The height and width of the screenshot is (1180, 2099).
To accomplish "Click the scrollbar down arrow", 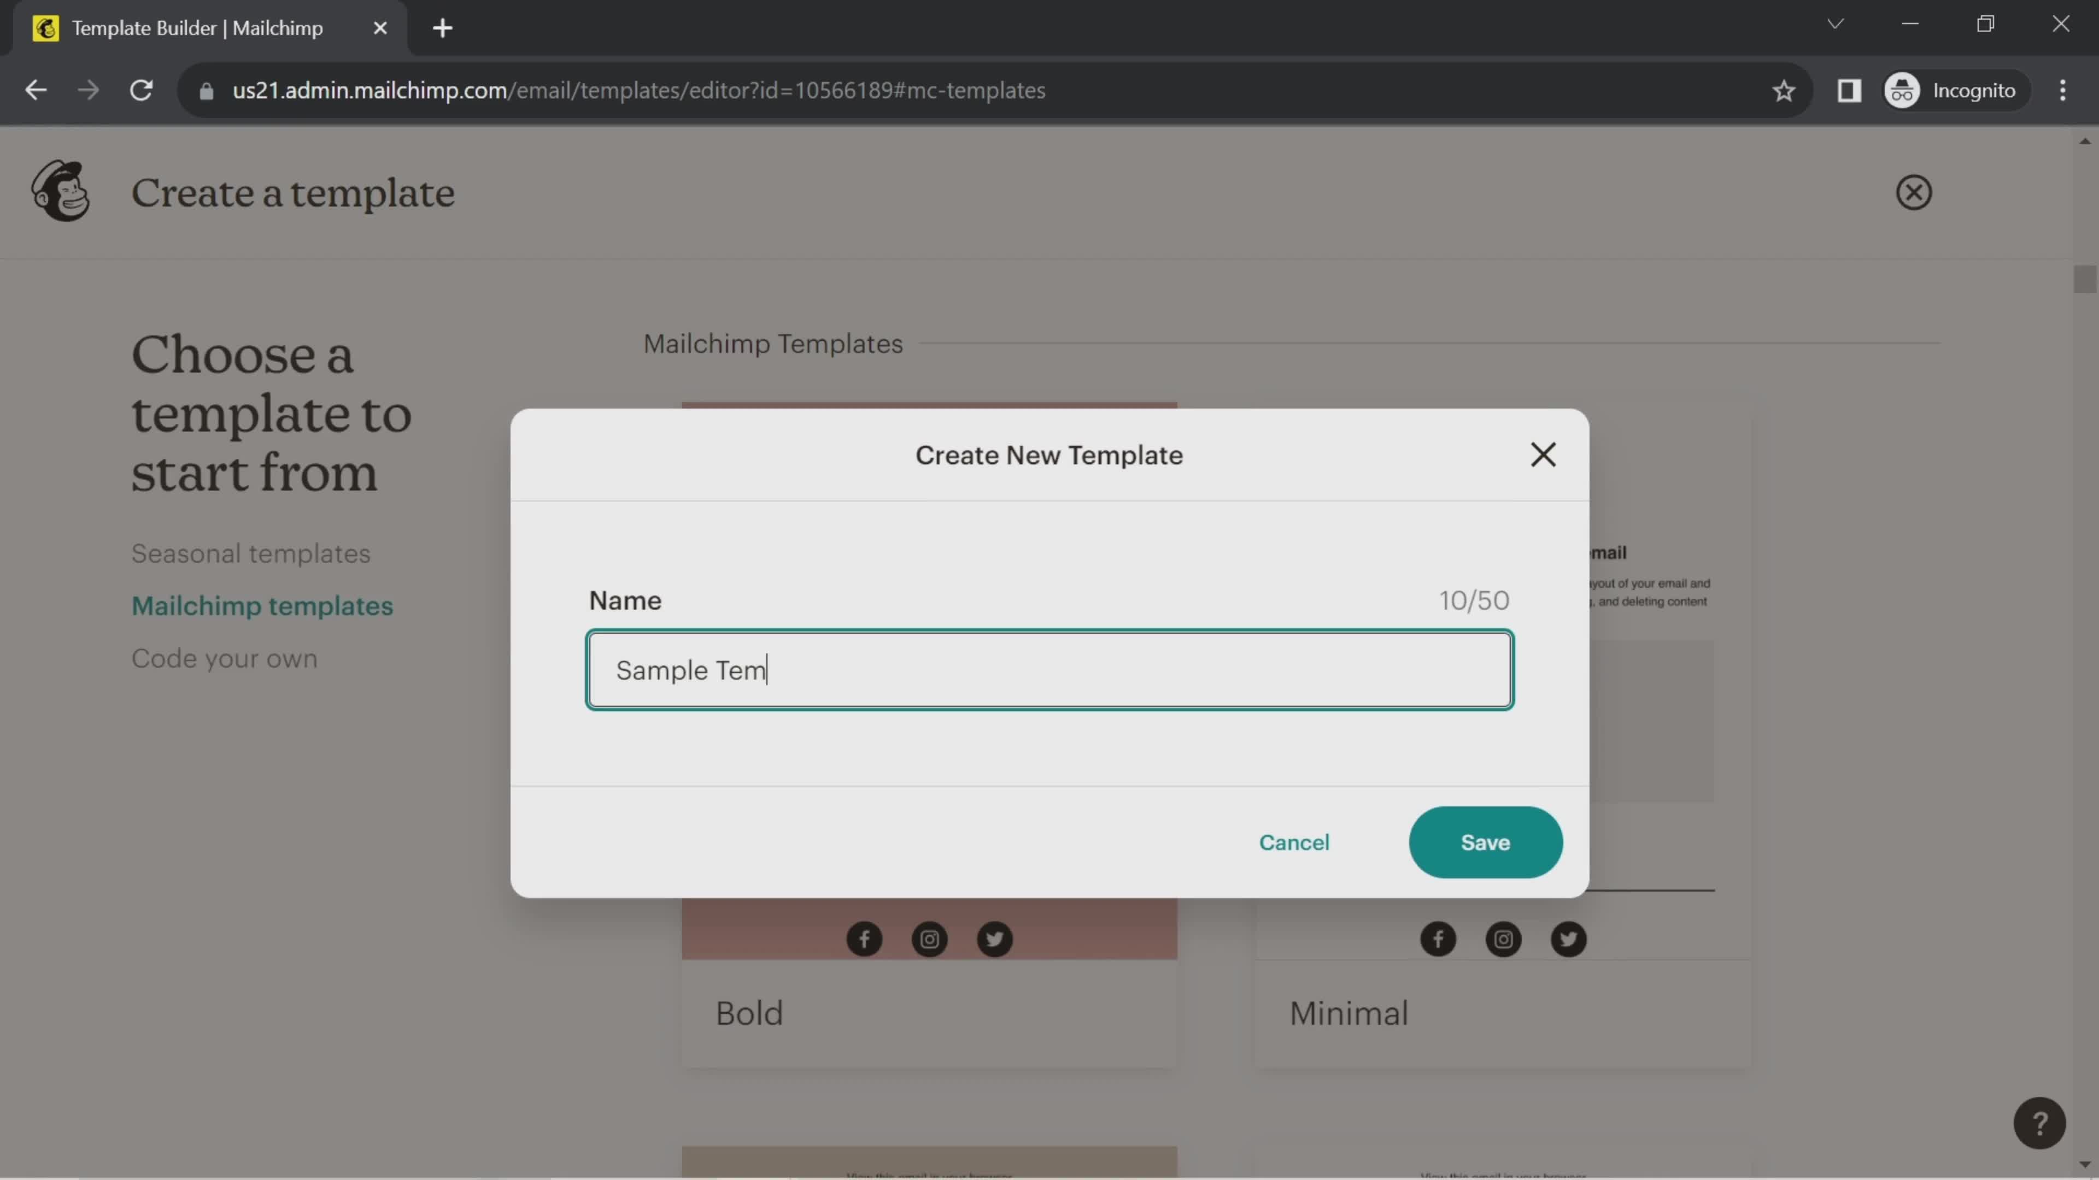I will 2084,1165.
